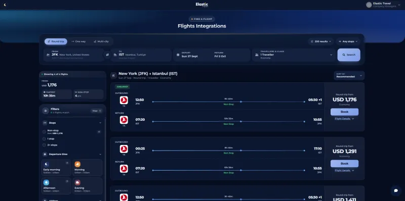
Task: Collapse the Stops filter section
Action: 100,123
